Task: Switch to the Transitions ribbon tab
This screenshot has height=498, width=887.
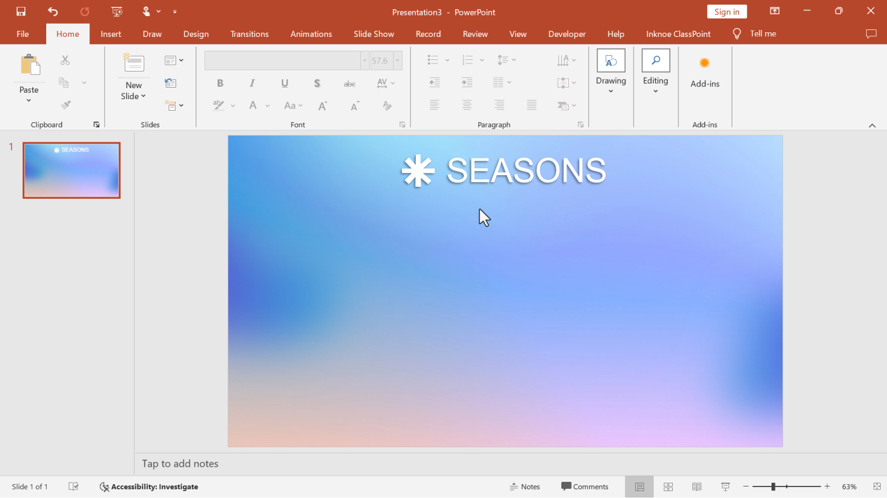Action: (x=249, y=33)
